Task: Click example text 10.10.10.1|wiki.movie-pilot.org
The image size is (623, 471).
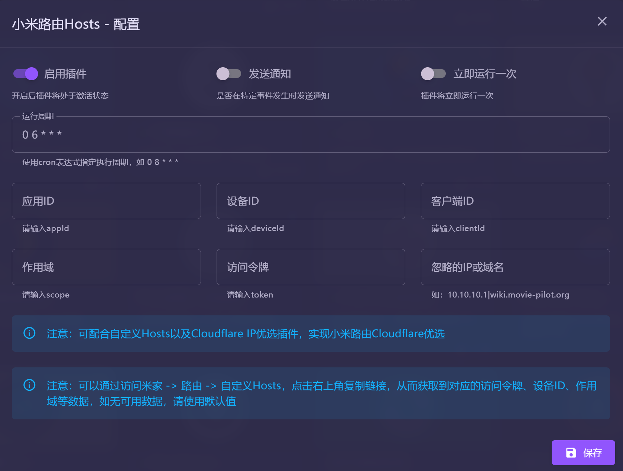Action: click(x=508, y=295)
